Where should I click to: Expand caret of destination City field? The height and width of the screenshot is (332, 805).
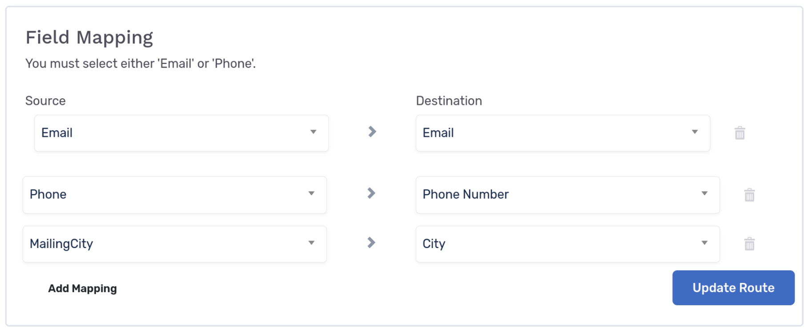(x=704, y=243)
